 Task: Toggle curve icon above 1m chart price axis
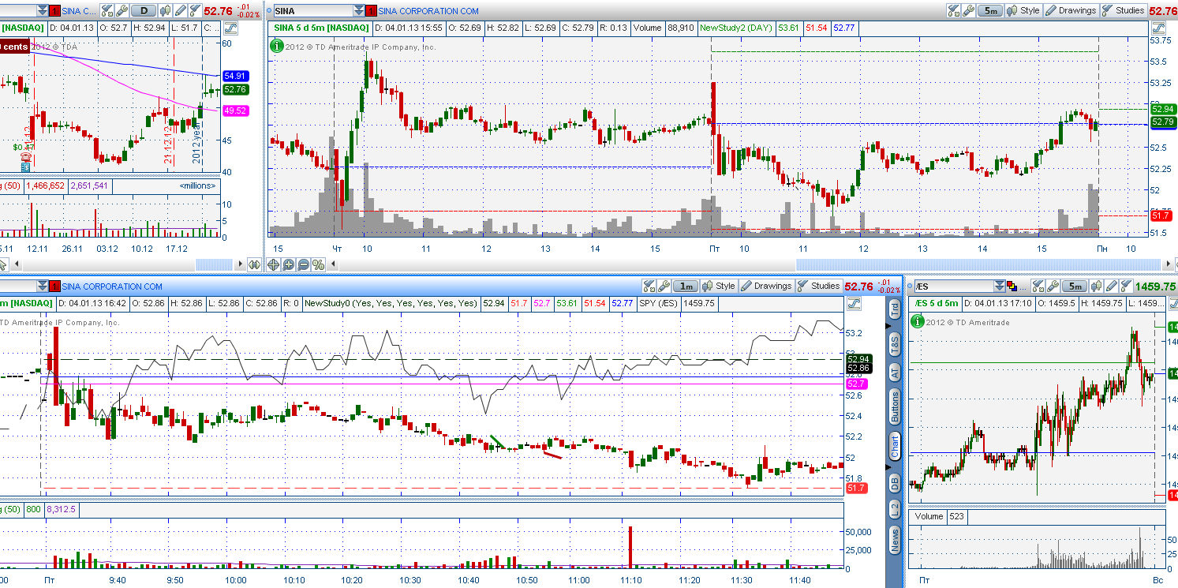pyautogui.click(x=853, y=304)
